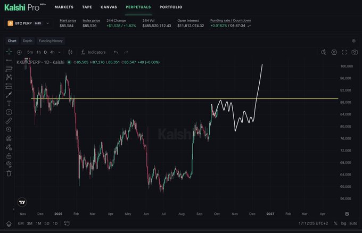
Task: Remove drawings with the trash icon
Action: click(x=9, y=173)
